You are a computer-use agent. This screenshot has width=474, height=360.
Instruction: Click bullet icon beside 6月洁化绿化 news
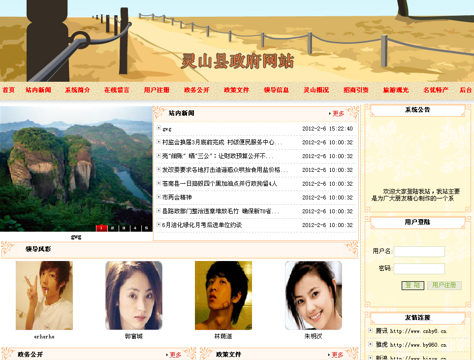(x=158, y=224)
